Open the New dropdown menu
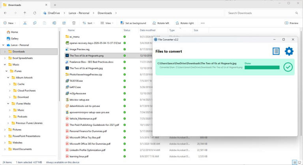 click(x=9, y=23)
